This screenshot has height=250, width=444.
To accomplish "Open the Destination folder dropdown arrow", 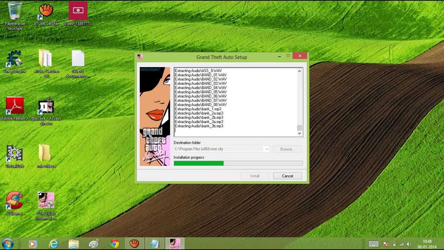I will pos(266,149).
